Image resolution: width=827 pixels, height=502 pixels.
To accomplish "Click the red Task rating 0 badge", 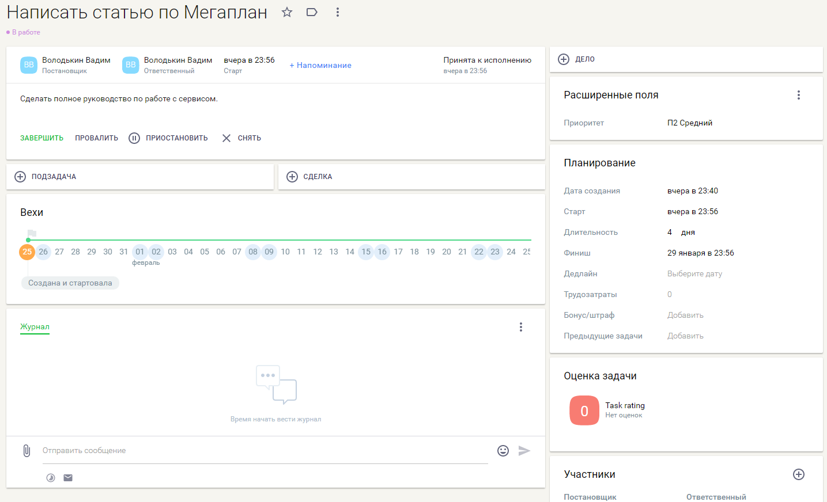I will pyautogui.click(x=584, y=410).
